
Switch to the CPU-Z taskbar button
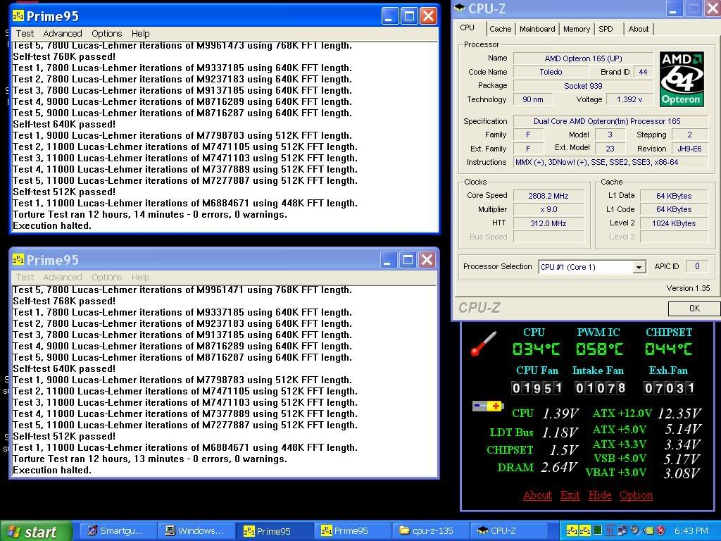508,531
